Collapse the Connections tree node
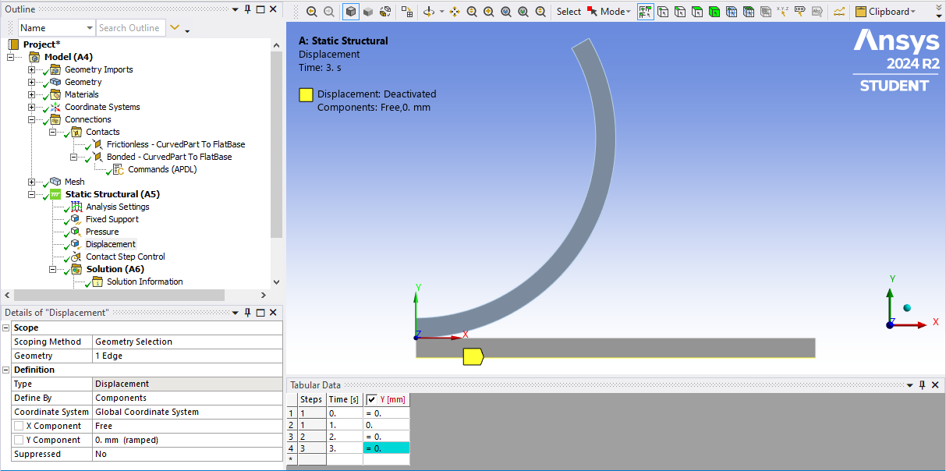 click(32, 119)
